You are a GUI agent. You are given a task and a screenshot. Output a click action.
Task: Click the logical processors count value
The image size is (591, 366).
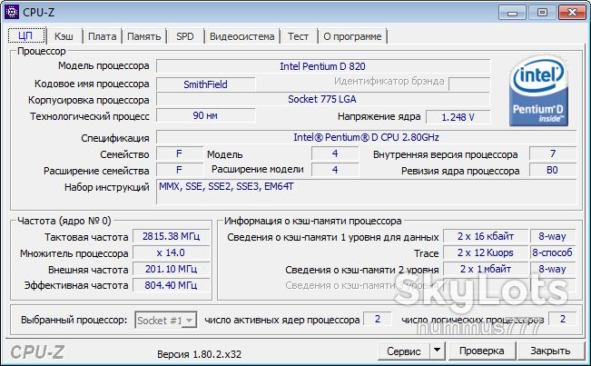(562, 319)
